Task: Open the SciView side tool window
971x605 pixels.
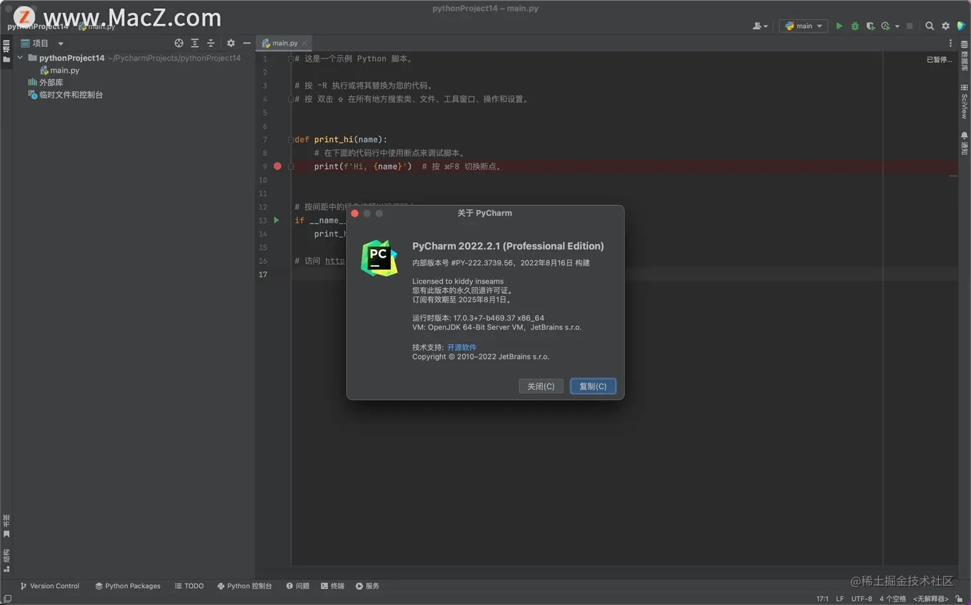Action: tap(964, 101)
